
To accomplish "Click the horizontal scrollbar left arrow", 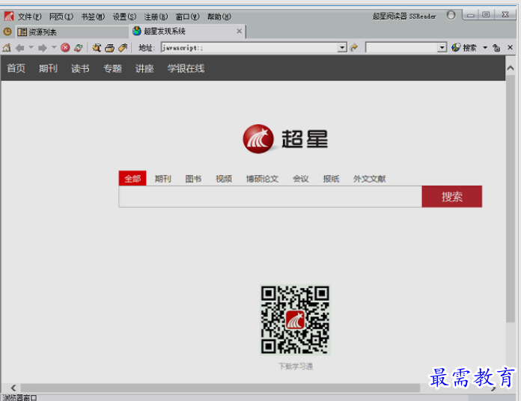I will click(x=13, y=388).
